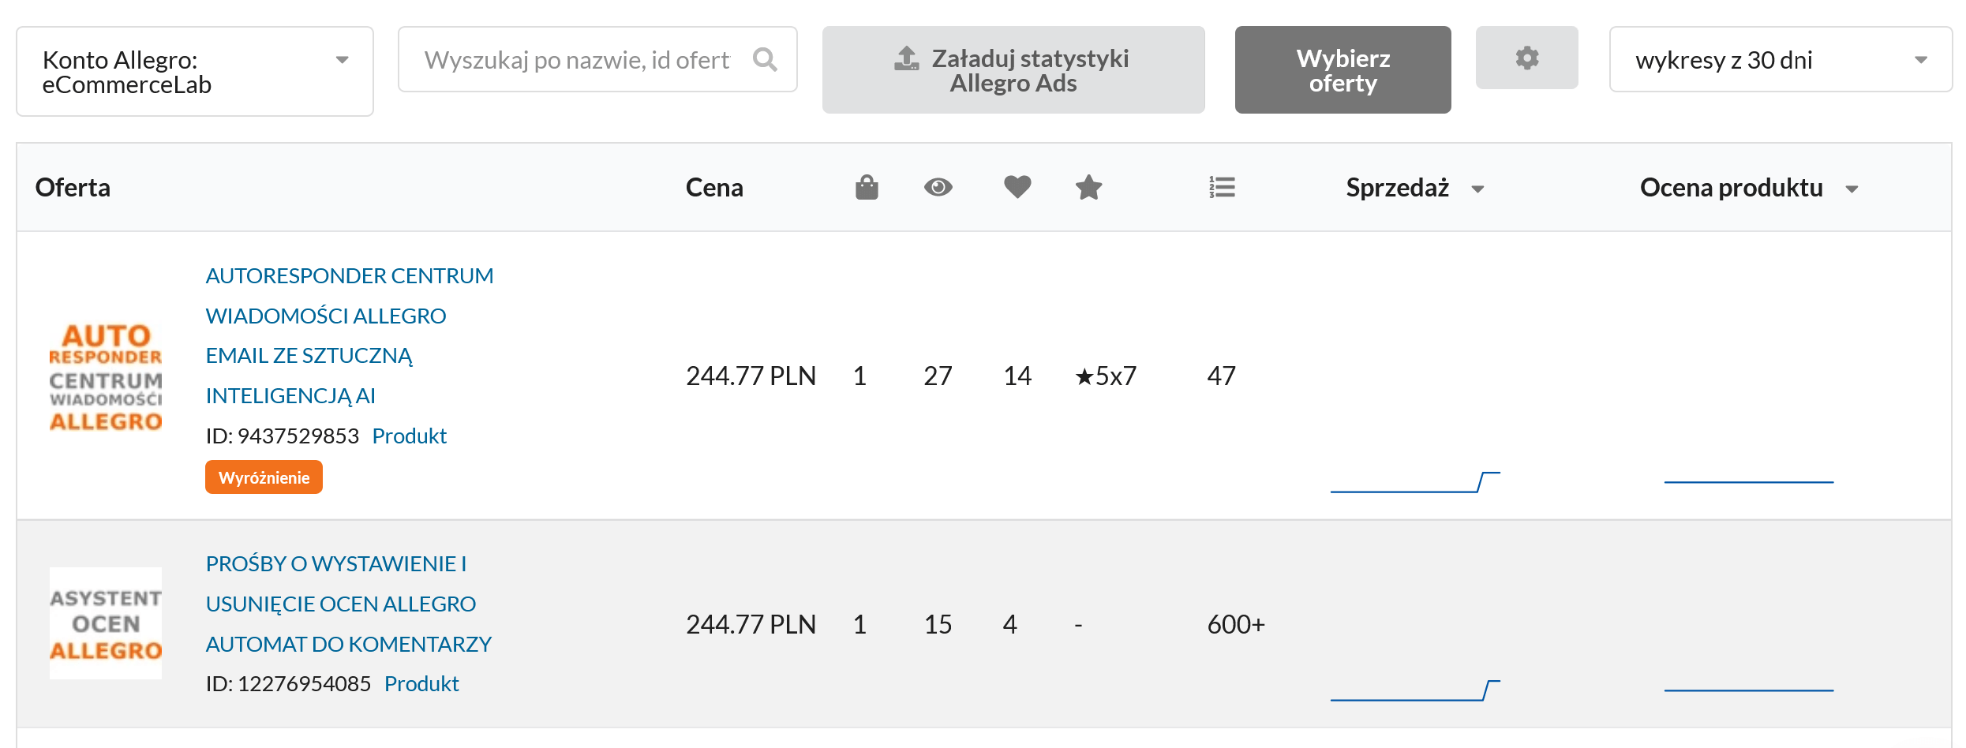Follow the Produkt link for ID 9437529853
Screen dimensions: 1966x748
(x=409, y=436)
